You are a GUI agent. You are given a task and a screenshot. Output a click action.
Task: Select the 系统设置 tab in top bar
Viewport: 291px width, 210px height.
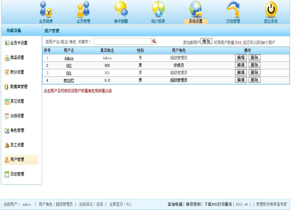pos(196,21)
